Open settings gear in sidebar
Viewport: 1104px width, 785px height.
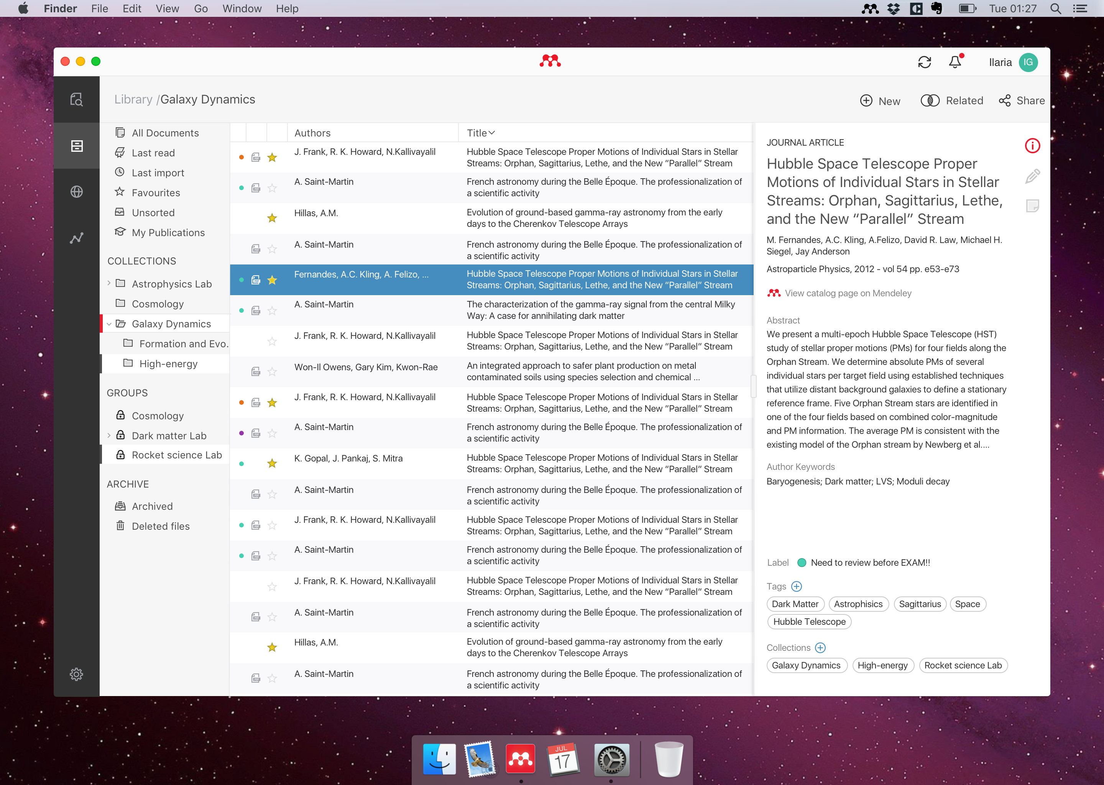(x=76, y=674)
